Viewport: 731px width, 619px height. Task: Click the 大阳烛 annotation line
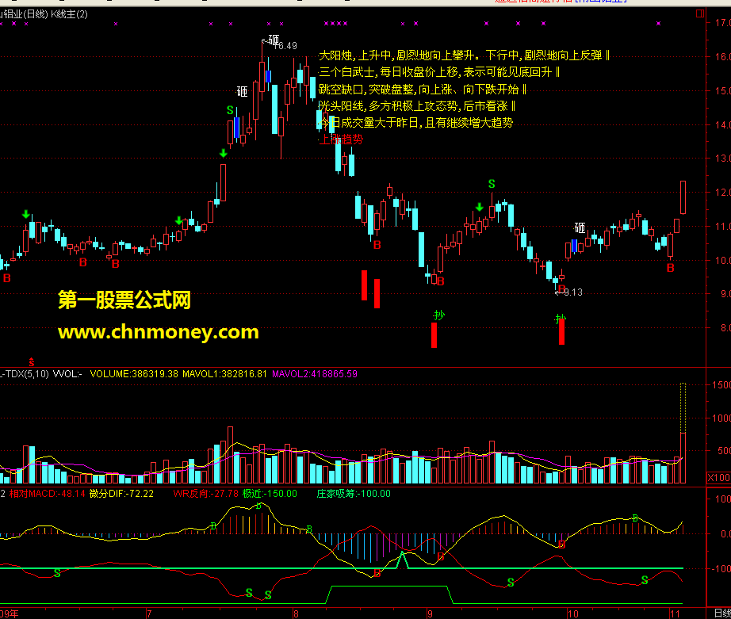(464, 56)
